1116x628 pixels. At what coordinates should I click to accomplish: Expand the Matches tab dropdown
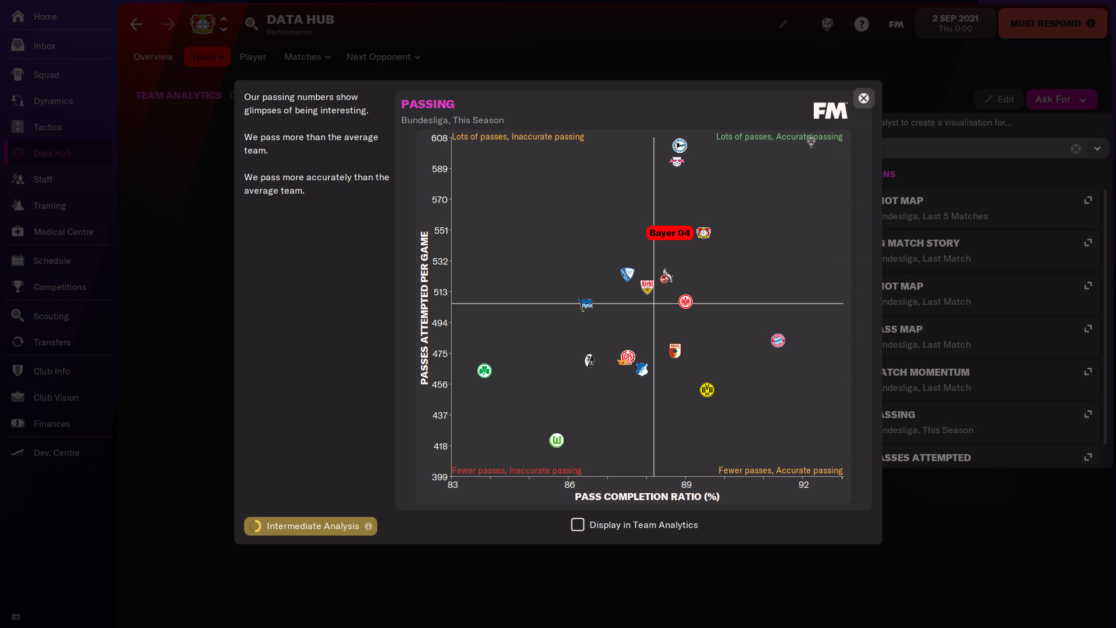click(307, 57)
